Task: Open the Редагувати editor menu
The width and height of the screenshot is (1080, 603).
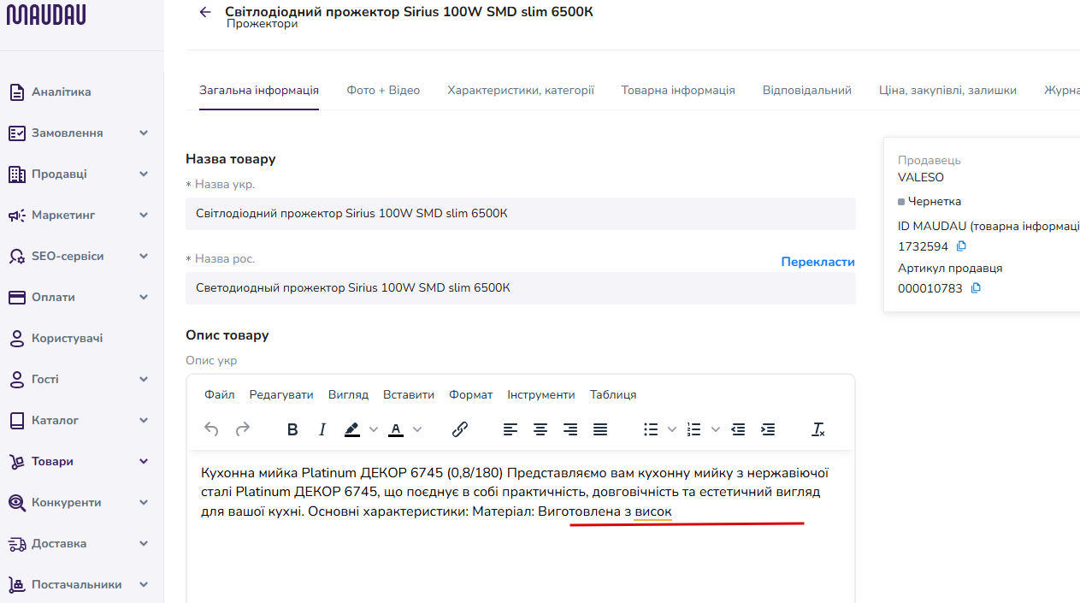Action: pyautogui.click(x=281, y=395)
